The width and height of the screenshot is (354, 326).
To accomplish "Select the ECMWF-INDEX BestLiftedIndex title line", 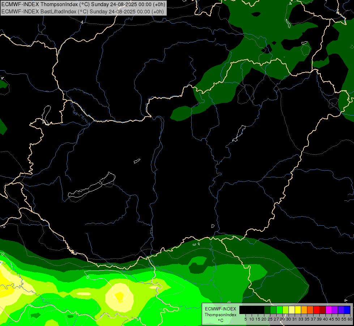I will click(x=83, y=12).
